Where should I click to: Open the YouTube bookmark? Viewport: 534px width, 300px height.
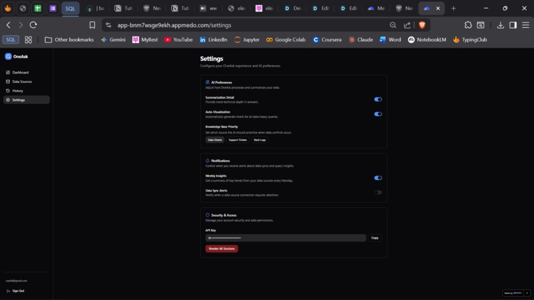tap(178, 40)
